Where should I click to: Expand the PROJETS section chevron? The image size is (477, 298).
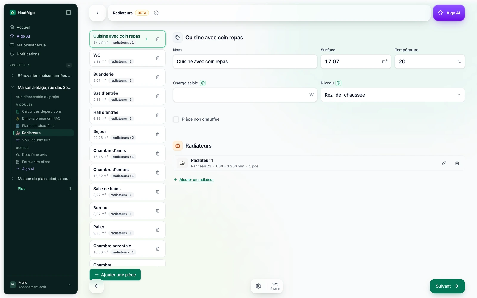29,65
